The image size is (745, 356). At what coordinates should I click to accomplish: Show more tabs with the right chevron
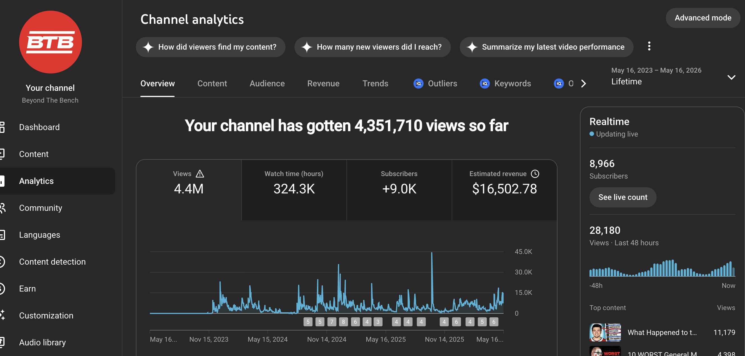(x=583, y=84)
